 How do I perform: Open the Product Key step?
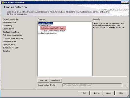(x=8, y=26)
